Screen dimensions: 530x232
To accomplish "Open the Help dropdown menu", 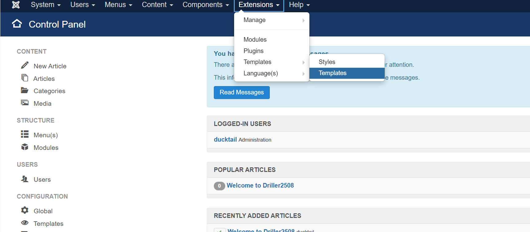I will click(x=299, y=5).
